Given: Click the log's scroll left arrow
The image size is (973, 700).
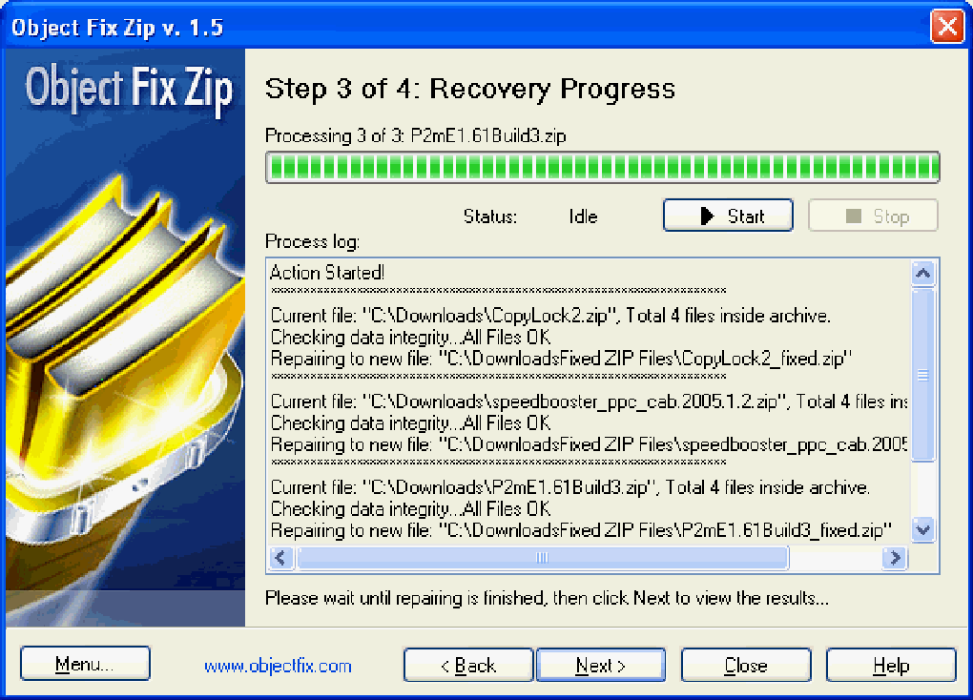Looking at the screenshot, I should point(280,558).
